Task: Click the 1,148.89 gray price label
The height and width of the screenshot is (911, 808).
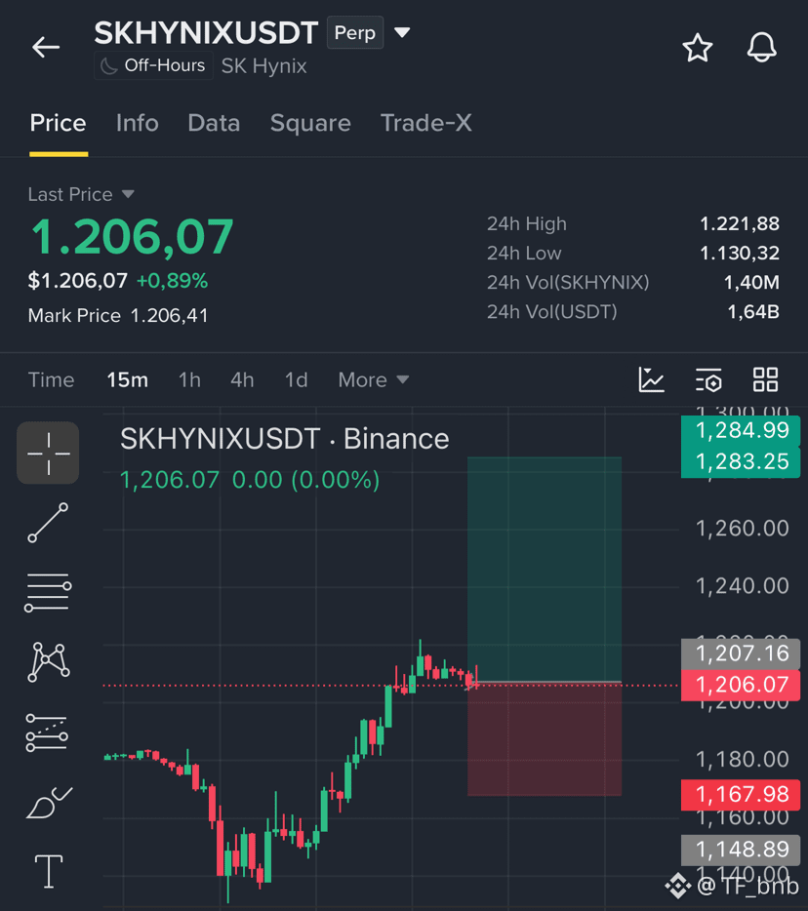Action: pyautogui.click(x=741, y=850)
